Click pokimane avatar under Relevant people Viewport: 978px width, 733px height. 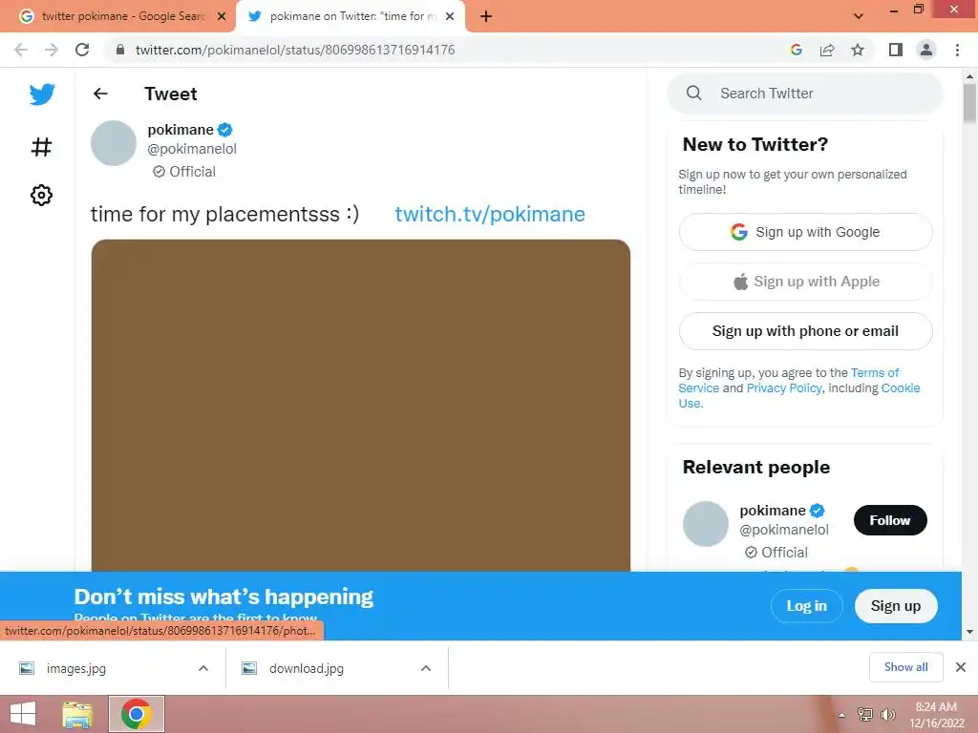click(x=706, y=524)
